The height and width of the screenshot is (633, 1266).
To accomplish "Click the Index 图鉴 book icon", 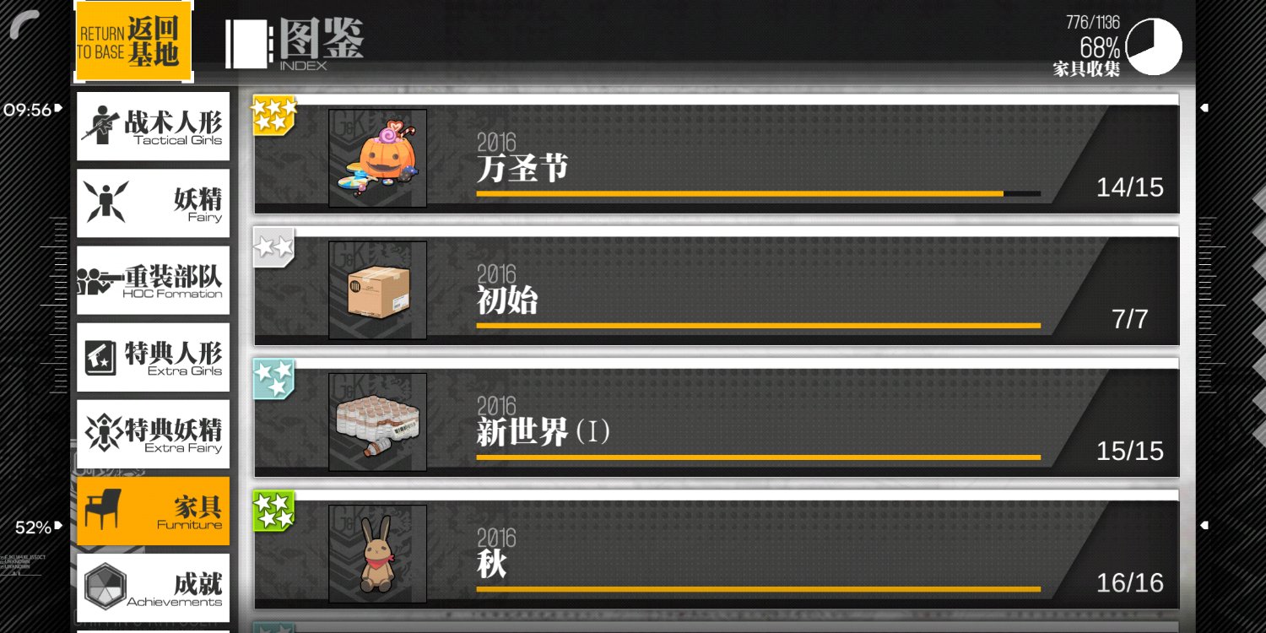I will coord(249,44).
